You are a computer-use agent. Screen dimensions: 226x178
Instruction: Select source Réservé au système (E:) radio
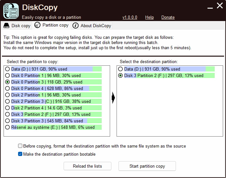tap(7, 127)
